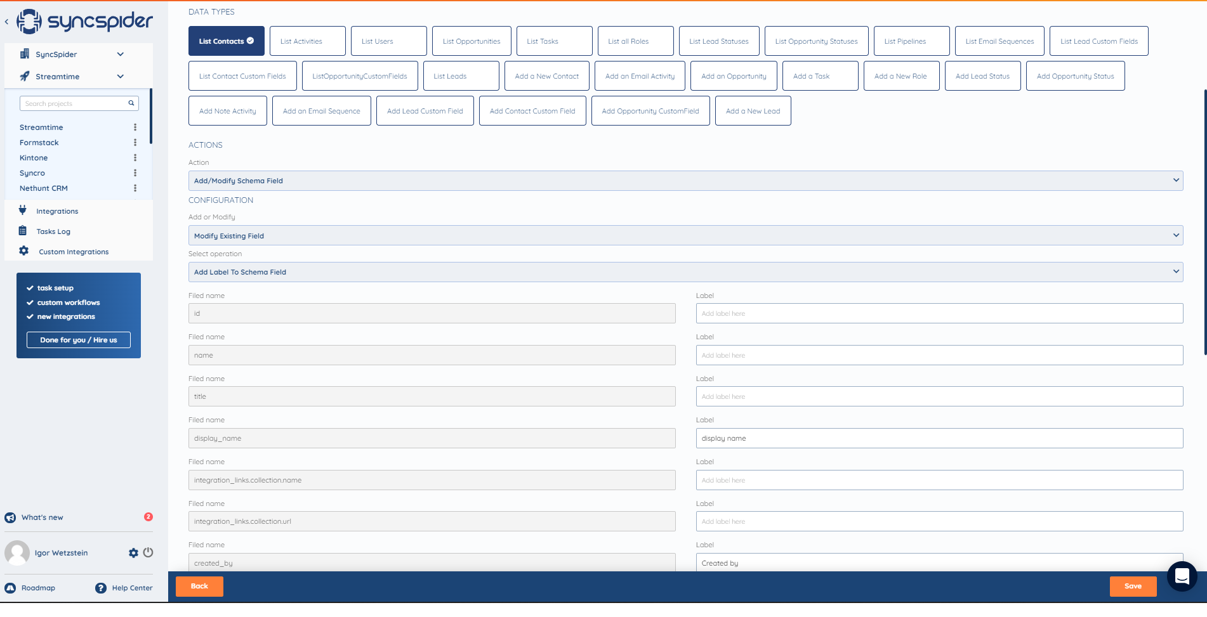Edit the display name label field

click(939, 438)
